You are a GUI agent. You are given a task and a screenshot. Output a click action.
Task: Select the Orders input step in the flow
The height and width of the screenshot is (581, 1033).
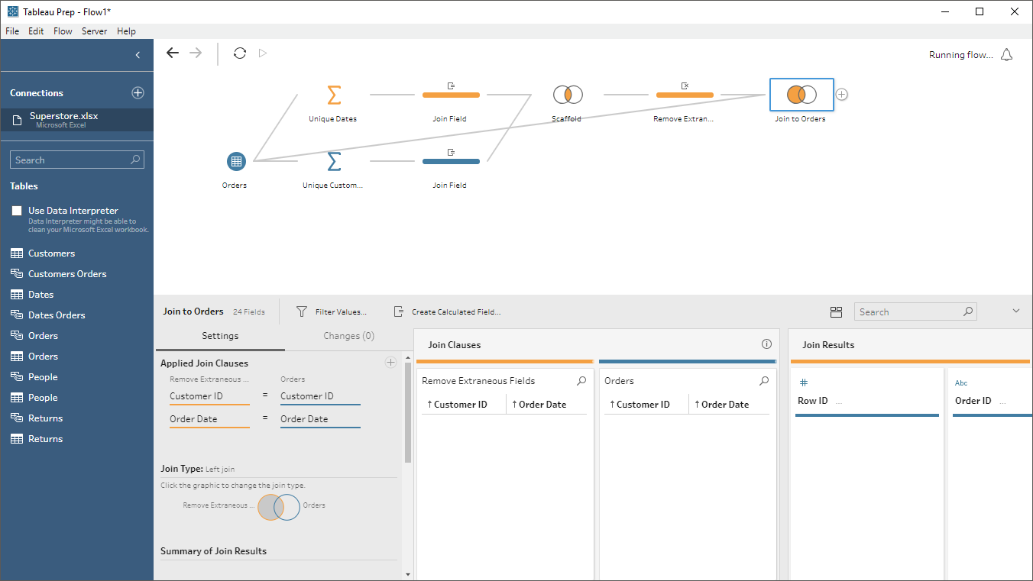tap(236, 161)
